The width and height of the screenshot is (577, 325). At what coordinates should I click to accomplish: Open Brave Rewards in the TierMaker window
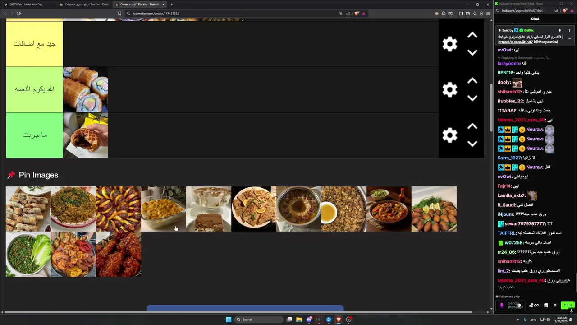tap(364, 14)
